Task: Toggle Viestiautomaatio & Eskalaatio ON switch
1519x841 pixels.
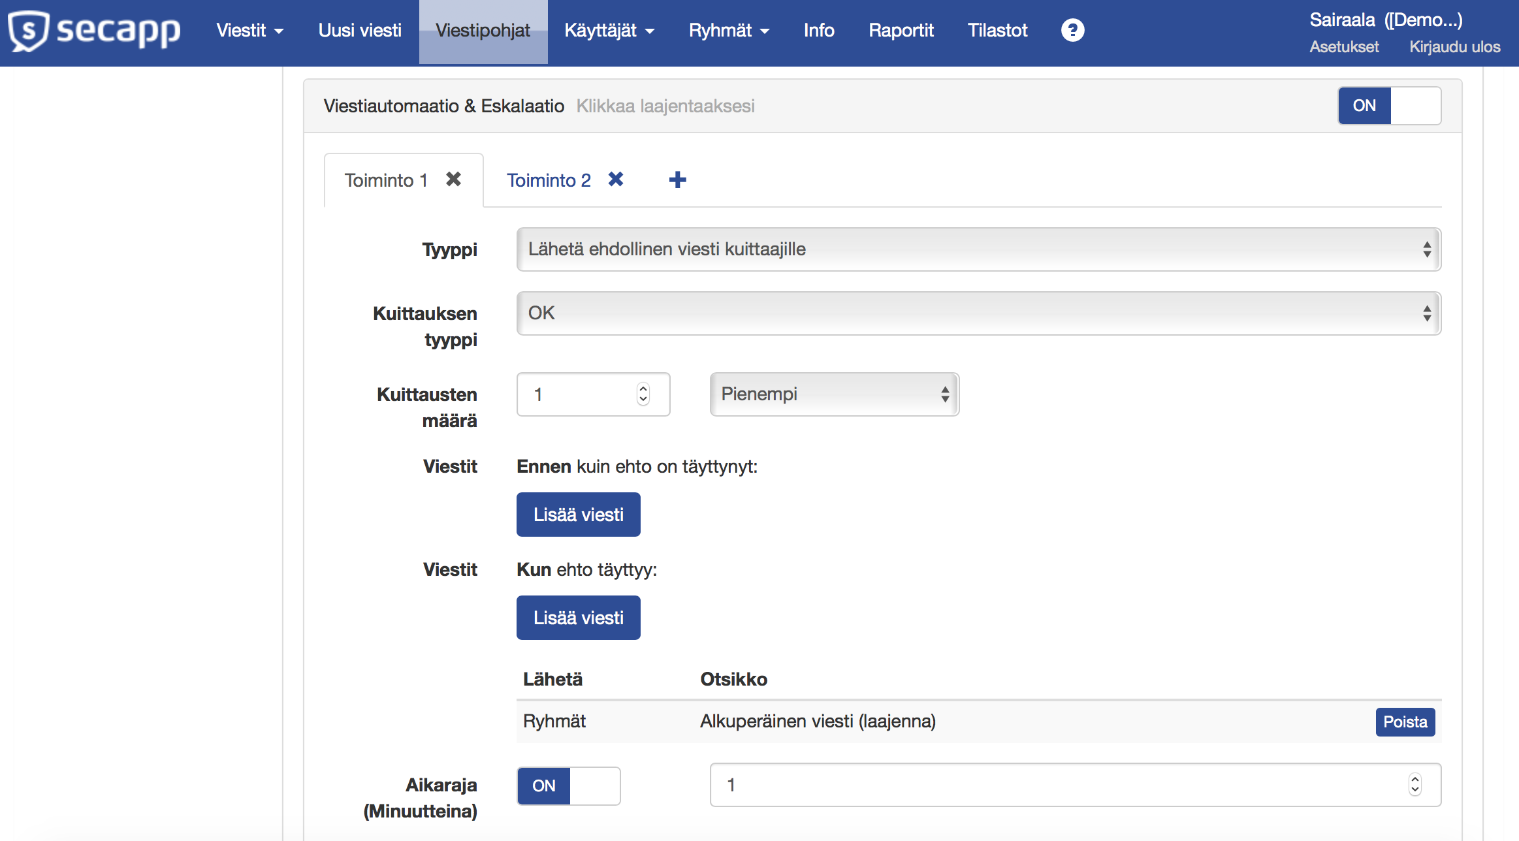Action: [1389, 106]
